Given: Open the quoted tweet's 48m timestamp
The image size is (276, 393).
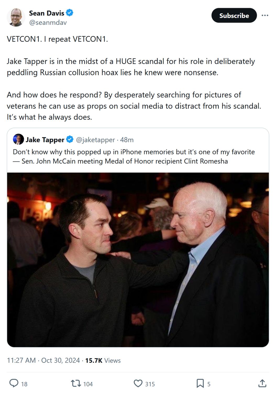Looking at the screenshot, I should click(127, 140).
